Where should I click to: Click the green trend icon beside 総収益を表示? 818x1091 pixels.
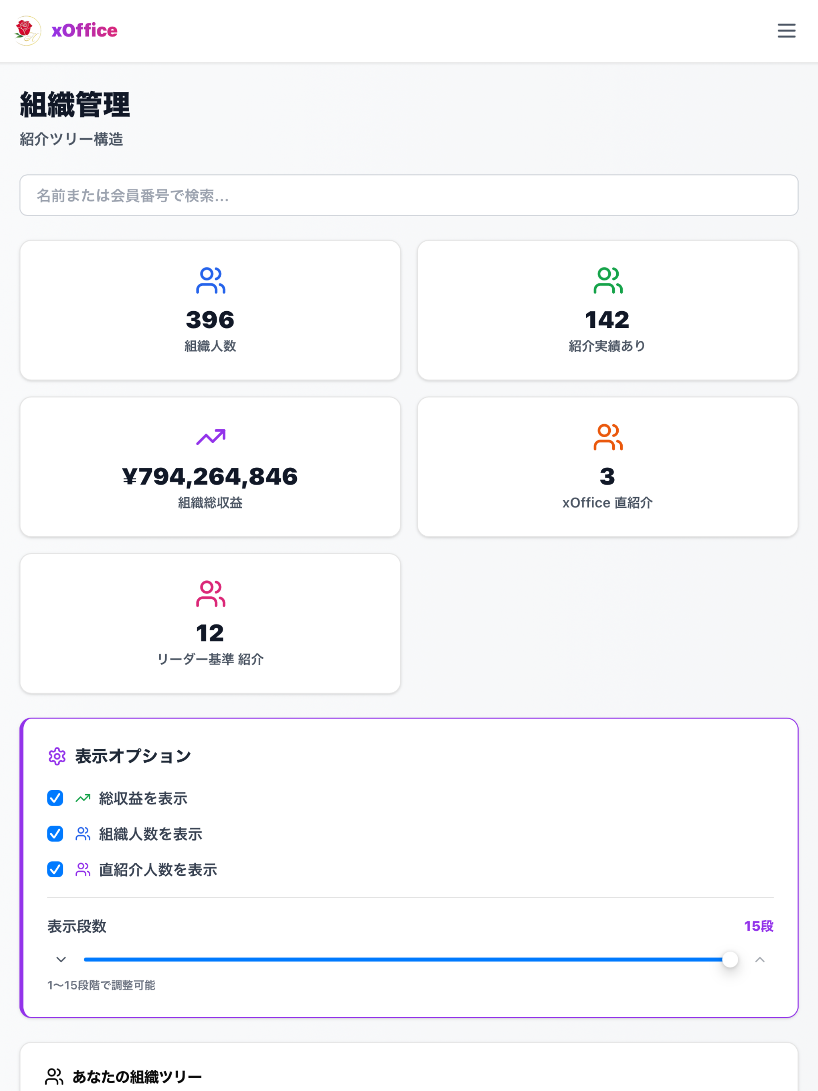[83, 798]
